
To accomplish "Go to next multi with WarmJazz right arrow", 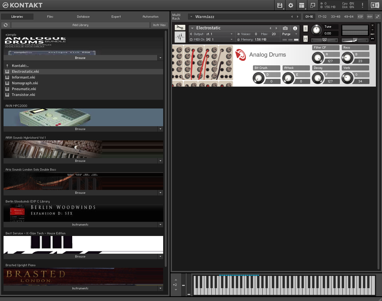I will click(x=297, y=16).
